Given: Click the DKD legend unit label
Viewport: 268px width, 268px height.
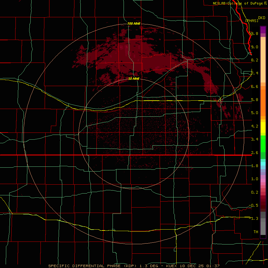Looking at the screenshot, I should pos(262,18).
